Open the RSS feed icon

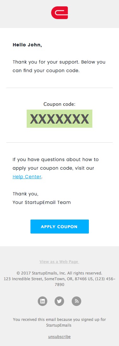pyautogui.click(x=76, y=301)
